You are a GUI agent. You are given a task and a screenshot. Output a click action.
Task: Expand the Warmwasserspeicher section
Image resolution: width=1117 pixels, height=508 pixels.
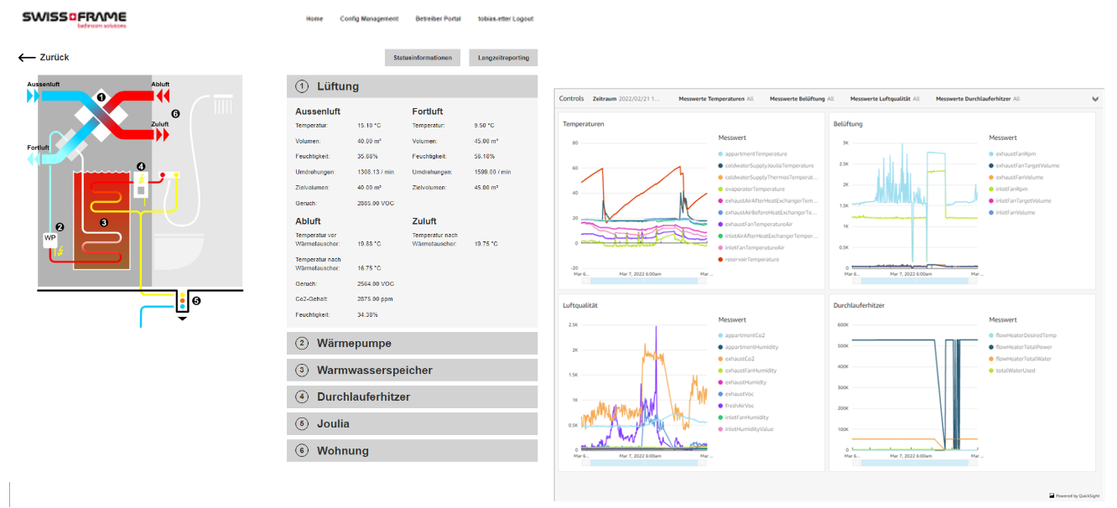[412, 371]
